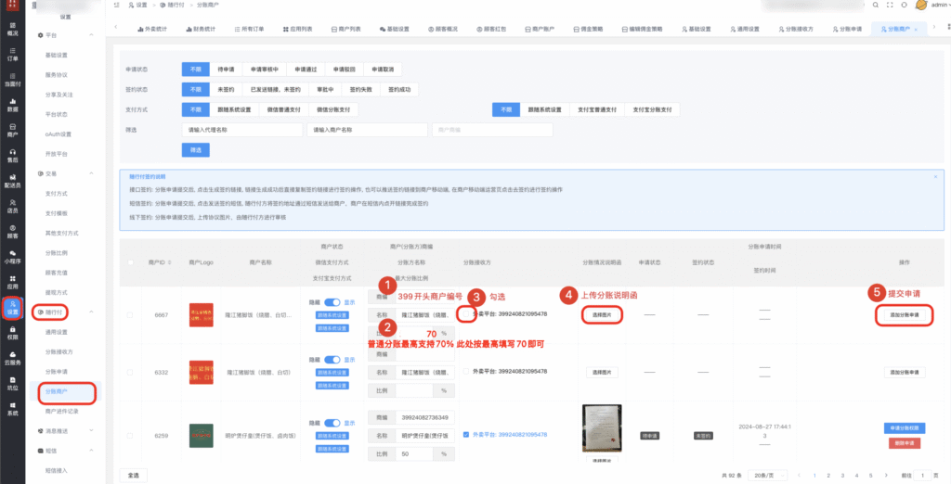Sort by the 商户ID column sort icon
Screen dimensions: 951x484
(x=170, y=262)
